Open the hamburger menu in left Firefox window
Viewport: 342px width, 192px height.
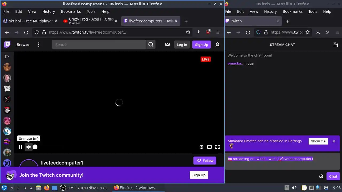coord(218,32)
